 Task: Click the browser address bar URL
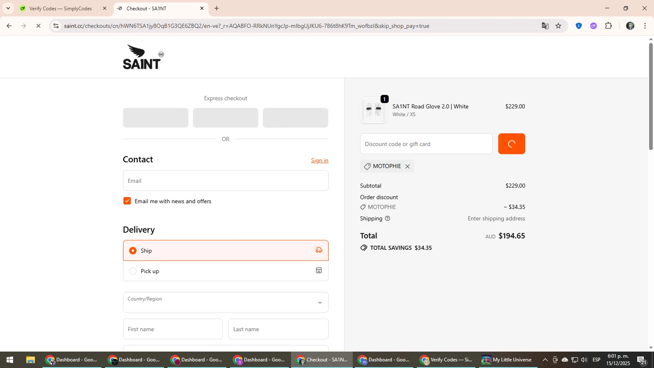[x=246, y=26]
